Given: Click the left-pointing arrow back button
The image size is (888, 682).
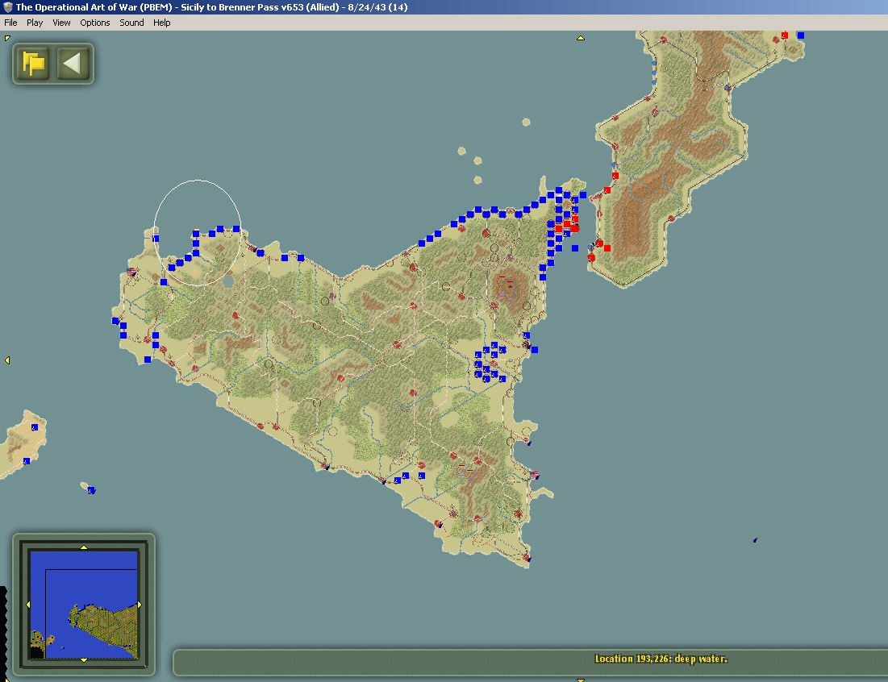Looking at the screenshot, I should pos(73,64).
